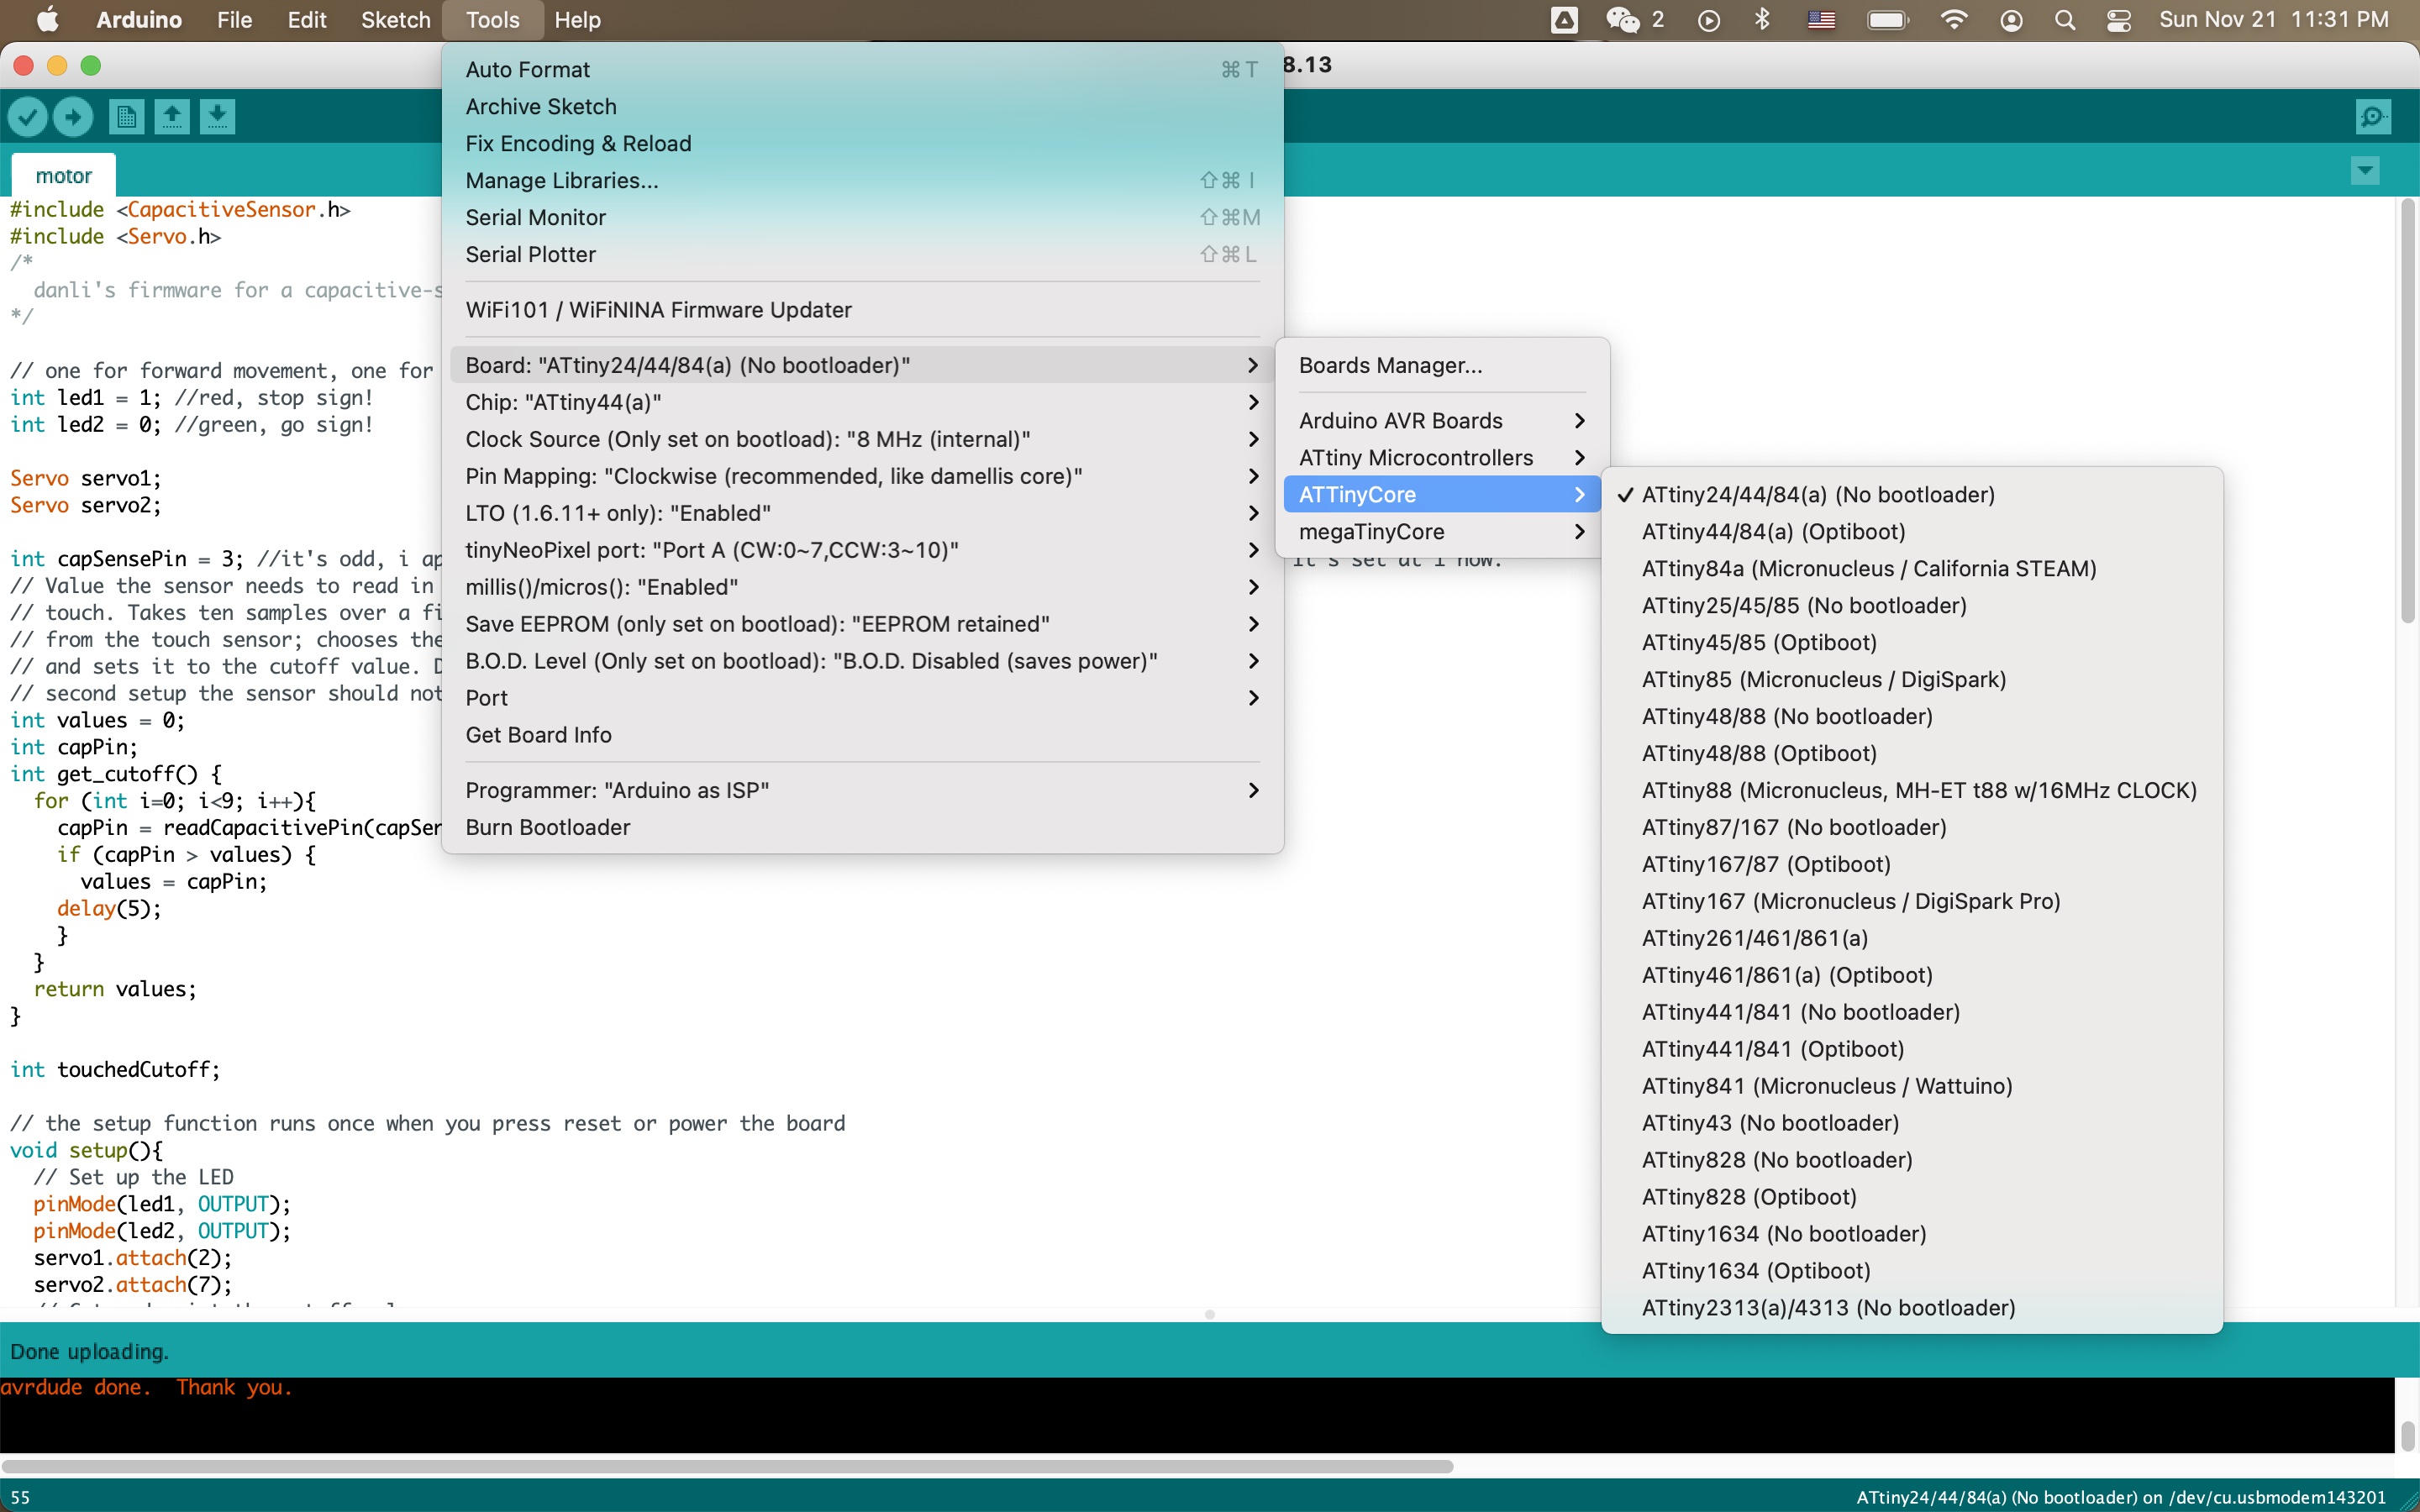Open the Wi-Fi status menu
The image size is (2420, 1512).
coord(1953,20)
